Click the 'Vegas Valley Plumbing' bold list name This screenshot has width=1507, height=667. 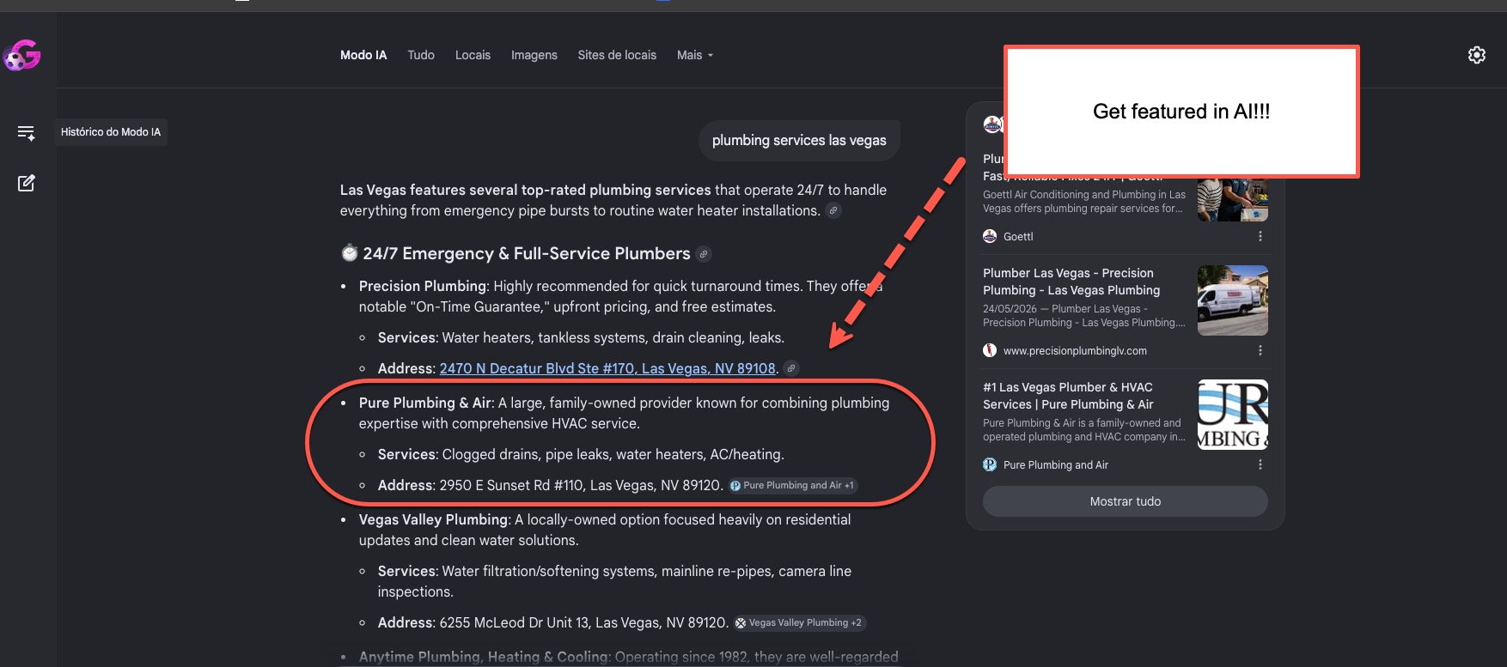click(433, 519)
